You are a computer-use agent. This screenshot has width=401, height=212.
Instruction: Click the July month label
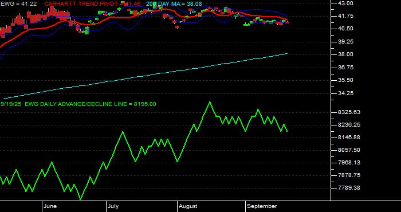point(113,206)
